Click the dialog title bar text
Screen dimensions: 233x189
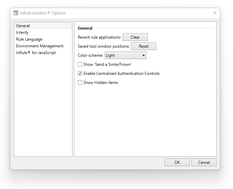click(43, 13)
